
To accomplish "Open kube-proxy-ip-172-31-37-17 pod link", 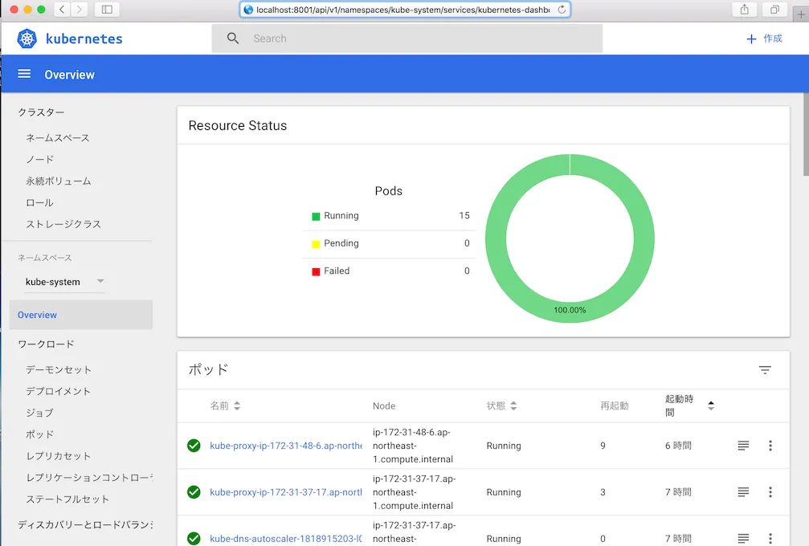I will [x=286, y=492].
